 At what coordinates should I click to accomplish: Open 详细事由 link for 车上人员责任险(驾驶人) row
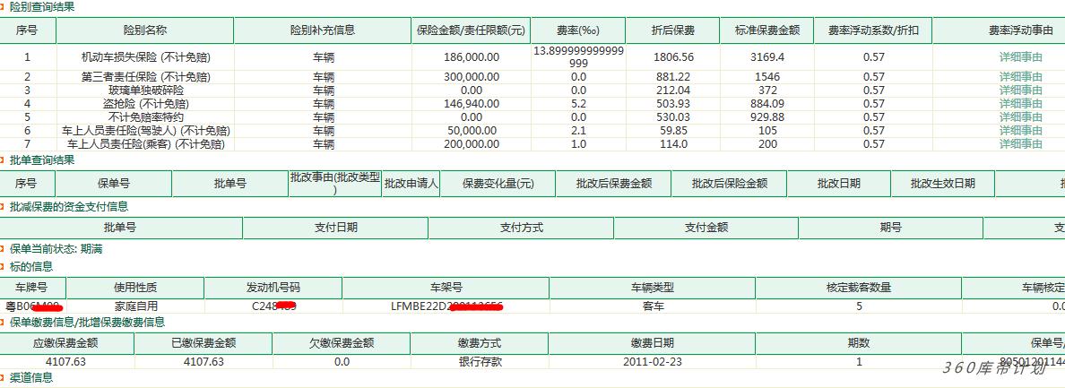(x=1020, y=130)
